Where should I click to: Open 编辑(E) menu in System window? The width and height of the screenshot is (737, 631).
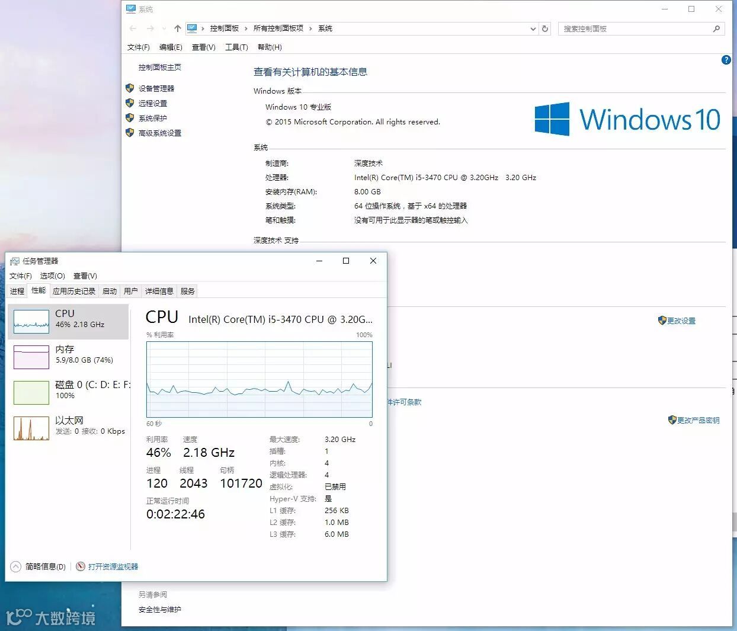(171, 47)
